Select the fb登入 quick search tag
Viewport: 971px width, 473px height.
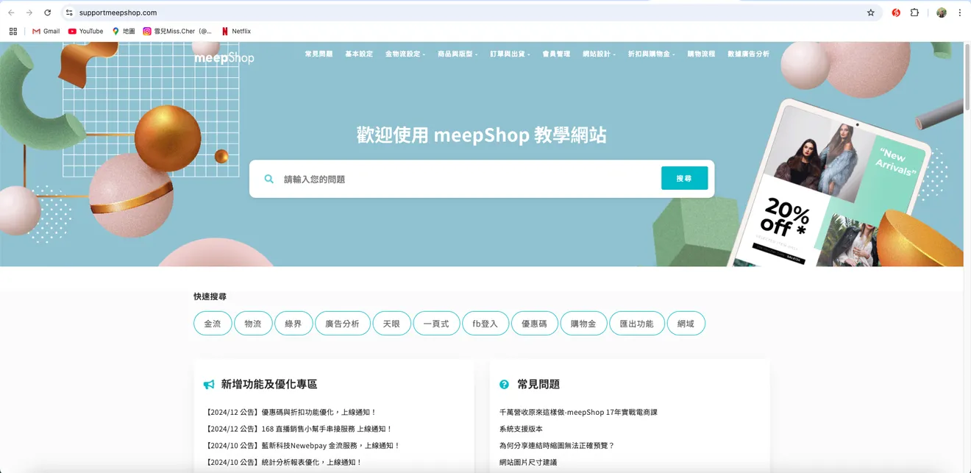pos(485,324)
